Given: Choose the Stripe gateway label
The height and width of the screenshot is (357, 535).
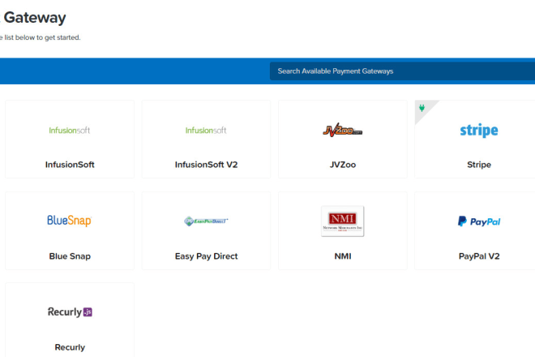Looking at the screenshot, I should 479,165.
